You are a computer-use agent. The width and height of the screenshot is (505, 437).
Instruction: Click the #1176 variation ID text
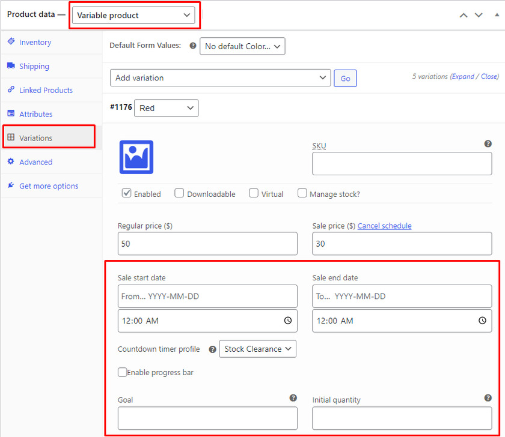[x=121, y=107]
